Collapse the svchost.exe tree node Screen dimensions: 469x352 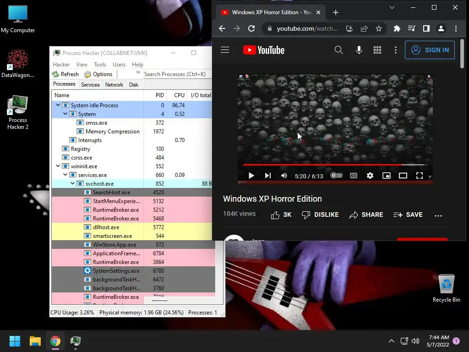73,183
